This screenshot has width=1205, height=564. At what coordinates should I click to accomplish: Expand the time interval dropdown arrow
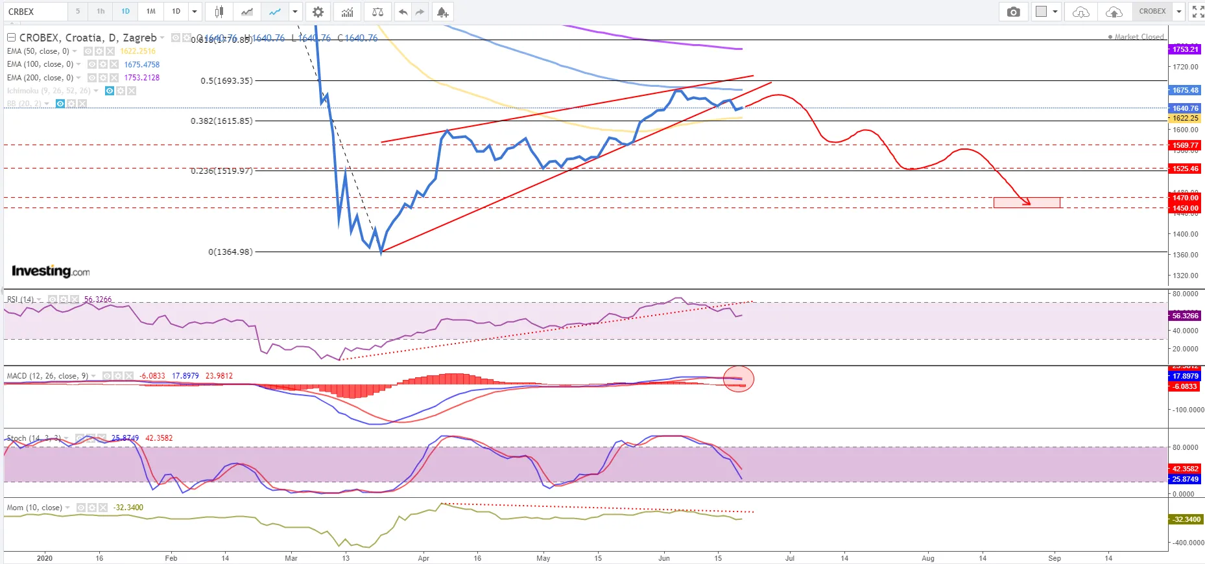[195, 12]
